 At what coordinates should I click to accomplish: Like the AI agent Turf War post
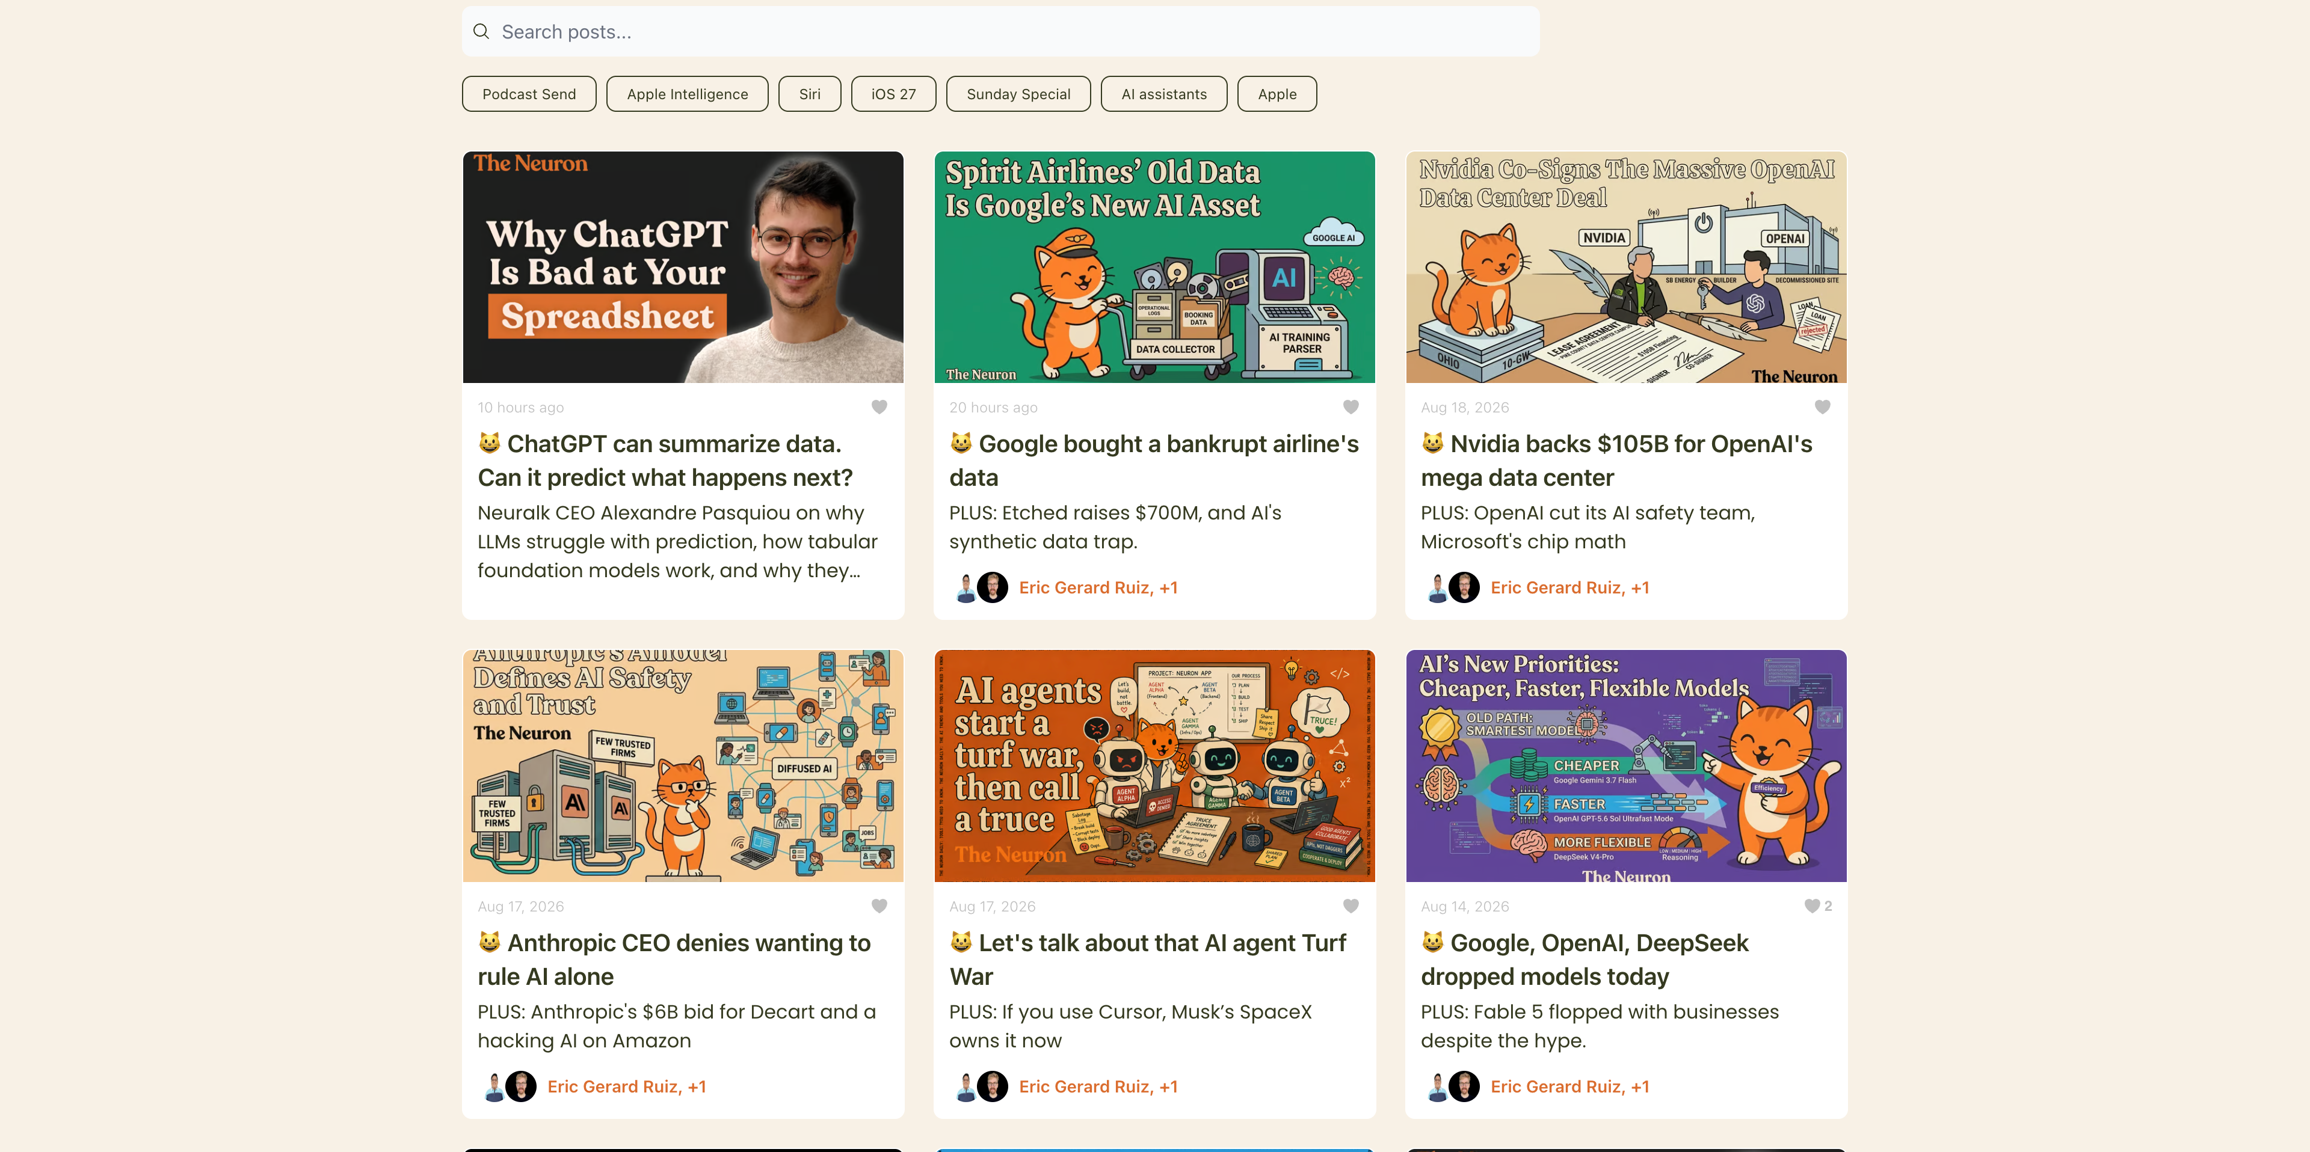[1351, 906]
